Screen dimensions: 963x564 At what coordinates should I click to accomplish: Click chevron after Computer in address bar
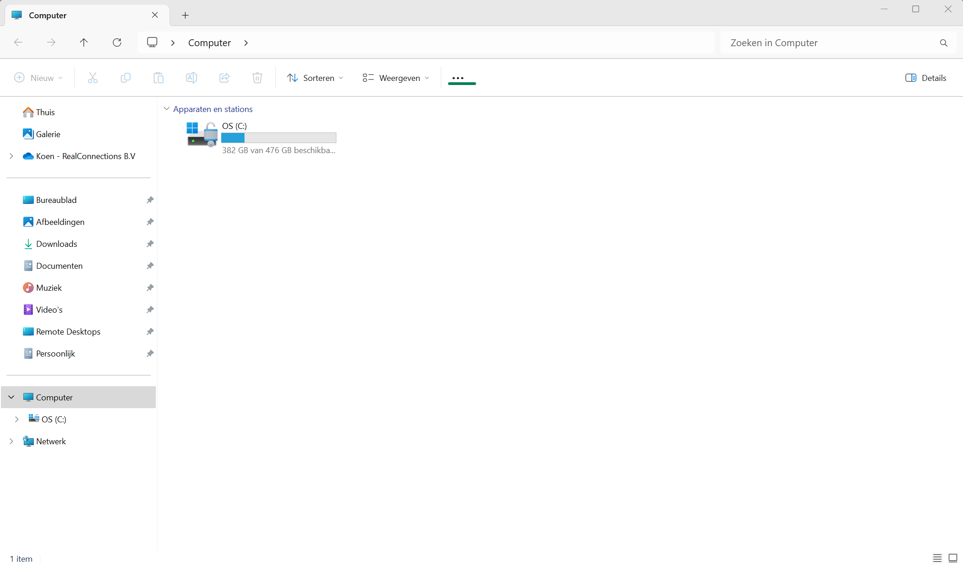click(246, 43)
